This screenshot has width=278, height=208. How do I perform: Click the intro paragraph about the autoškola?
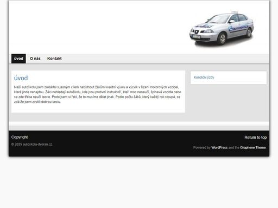97,94
